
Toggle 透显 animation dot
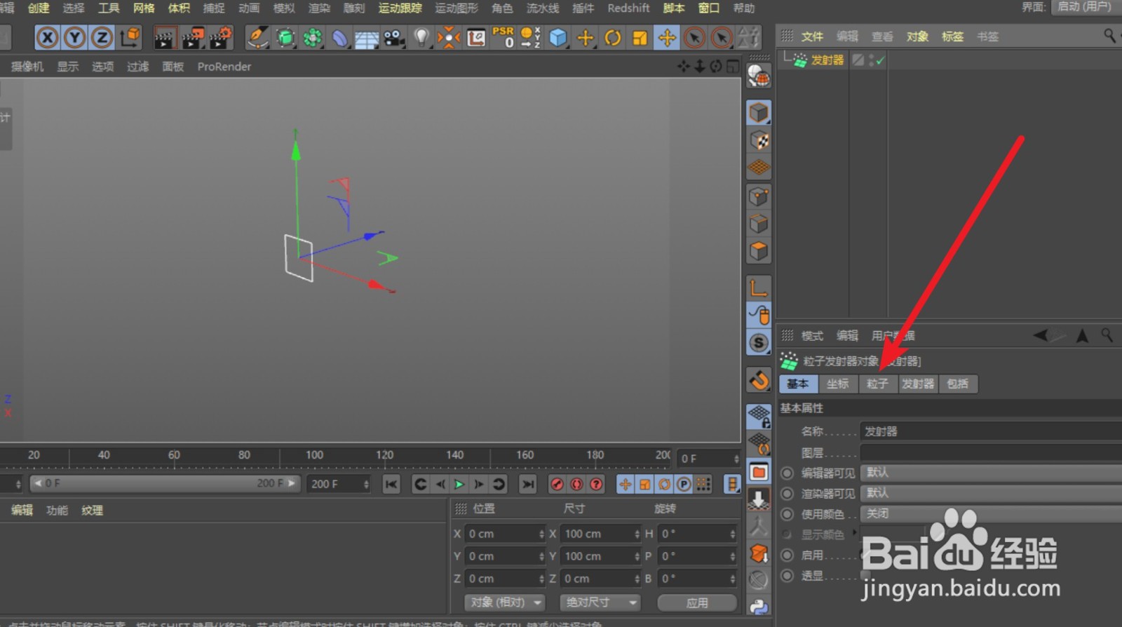(788, 576)
